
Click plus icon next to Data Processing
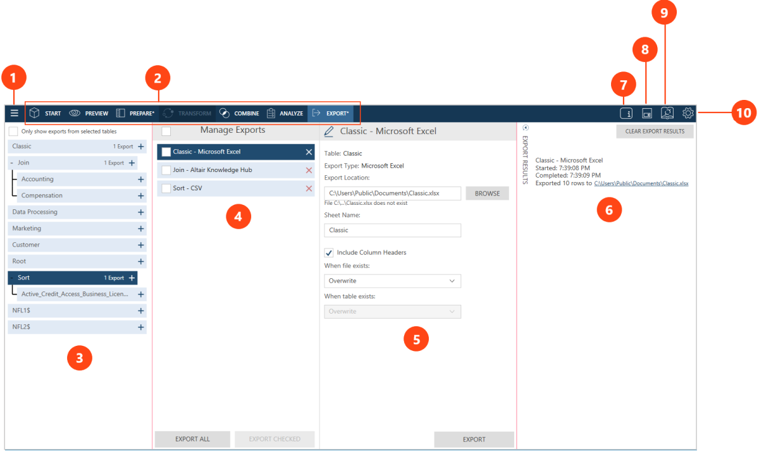pos(140,212)
